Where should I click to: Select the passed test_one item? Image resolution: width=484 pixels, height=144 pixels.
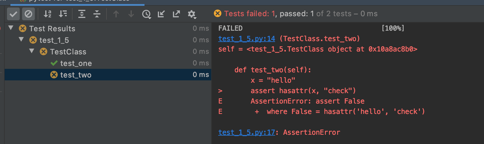(76, 63)
